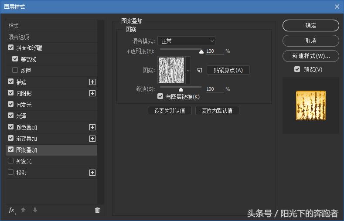Uncheck the 斜面和浮雕 effect checkbox
The image size is (344, 221).
pyautogui.click(x=11, y=48)
